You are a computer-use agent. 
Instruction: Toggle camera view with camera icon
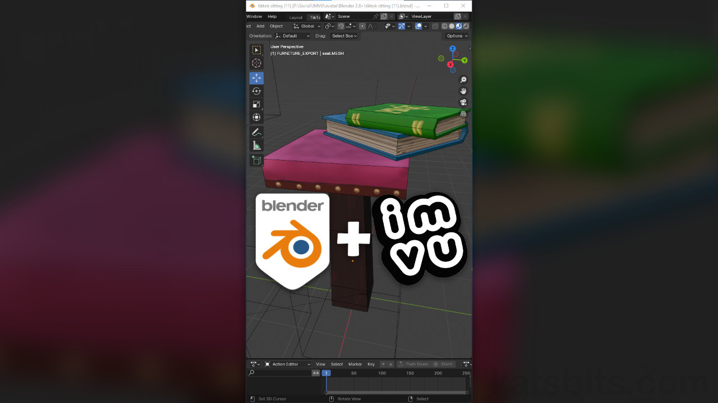pos(463,102)
